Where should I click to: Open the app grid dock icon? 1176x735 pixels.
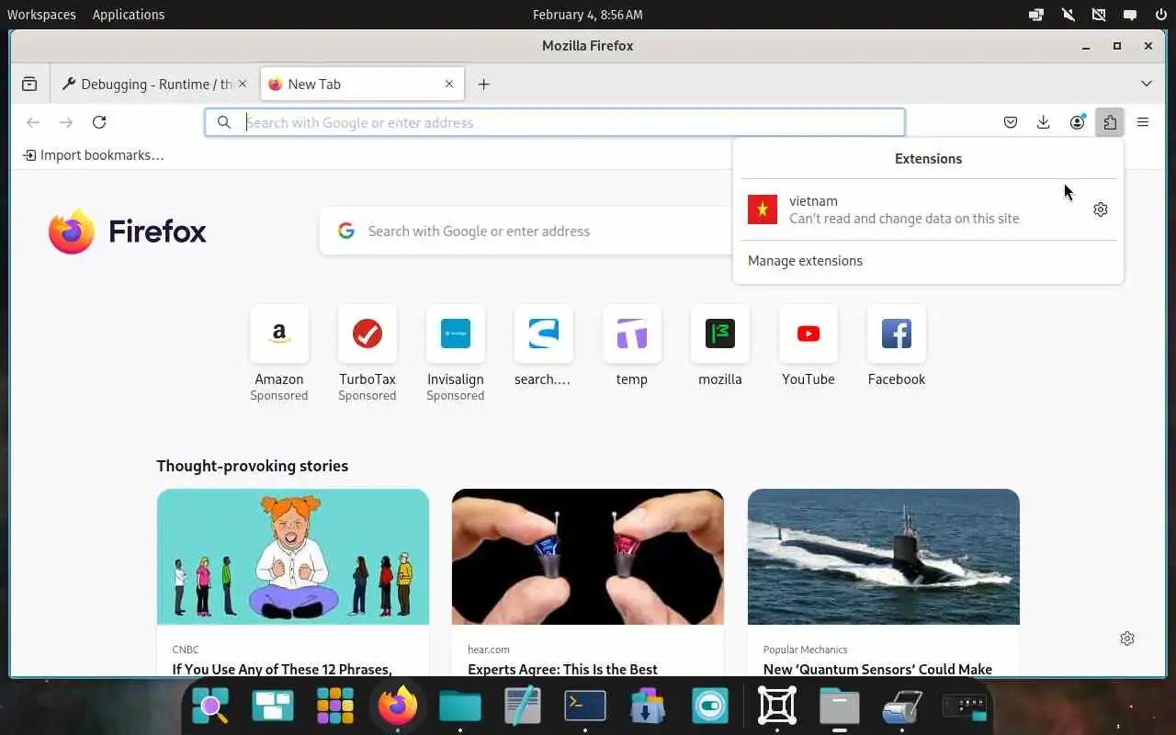(x=335, y=706)
